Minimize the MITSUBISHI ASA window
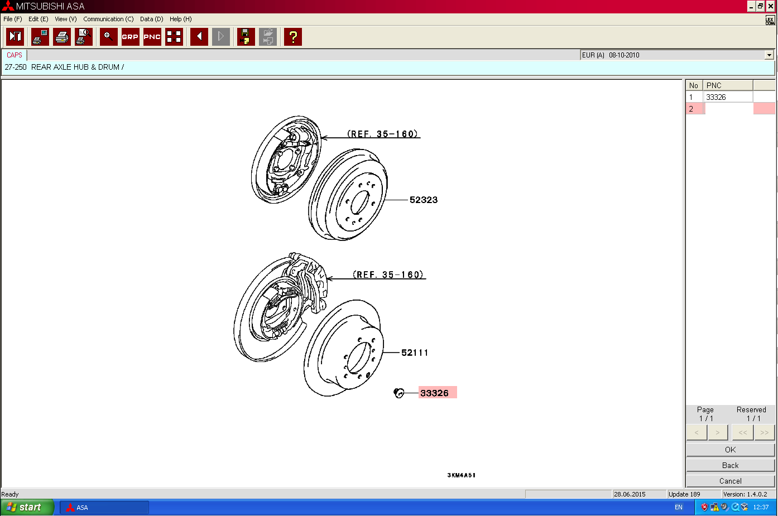This screenshot has width=778, height=516. [751, 6]
